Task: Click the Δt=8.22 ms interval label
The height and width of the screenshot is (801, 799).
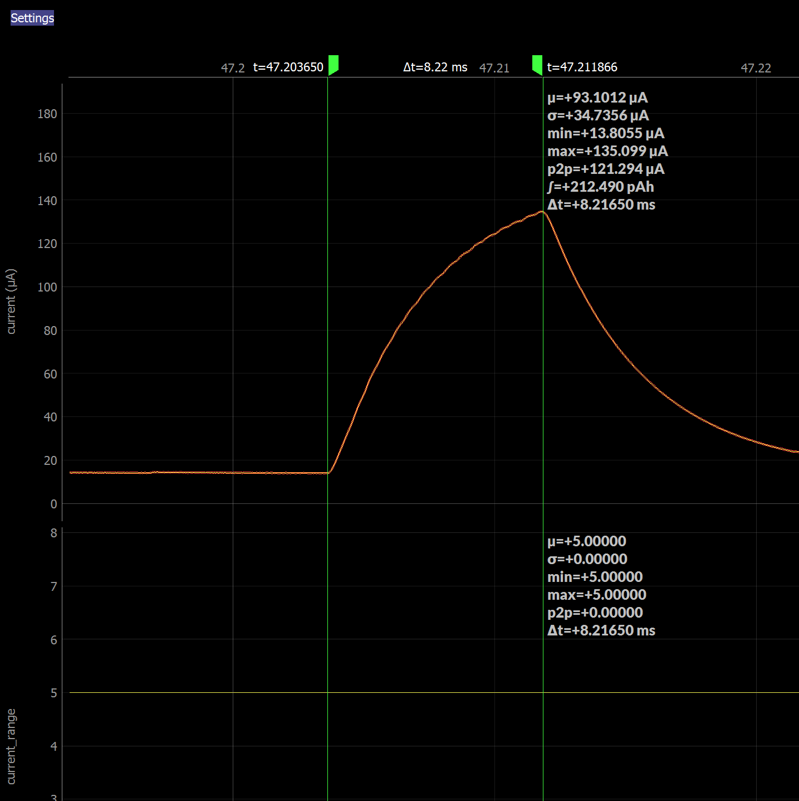Action: pos(435,67)
